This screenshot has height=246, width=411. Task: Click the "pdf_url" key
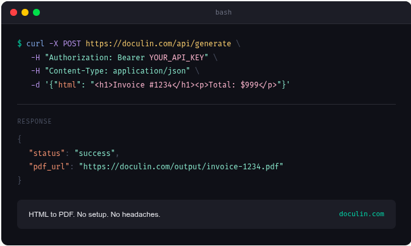tap(49, 167)
